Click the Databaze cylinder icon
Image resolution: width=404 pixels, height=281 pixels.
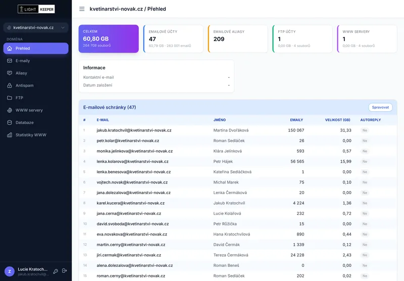coord(10,122)
